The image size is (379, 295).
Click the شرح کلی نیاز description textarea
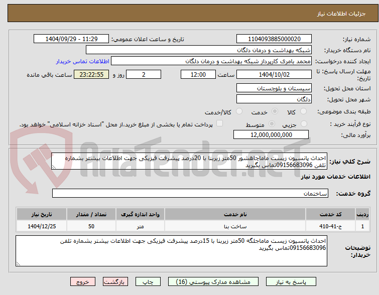tap(189, 161)
